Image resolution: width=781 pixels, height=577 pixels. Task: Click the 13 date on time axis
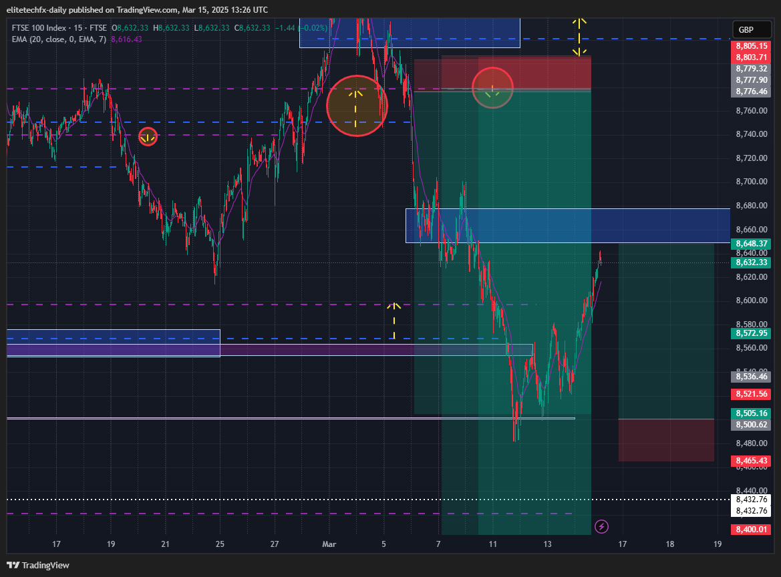pos(547,544)
